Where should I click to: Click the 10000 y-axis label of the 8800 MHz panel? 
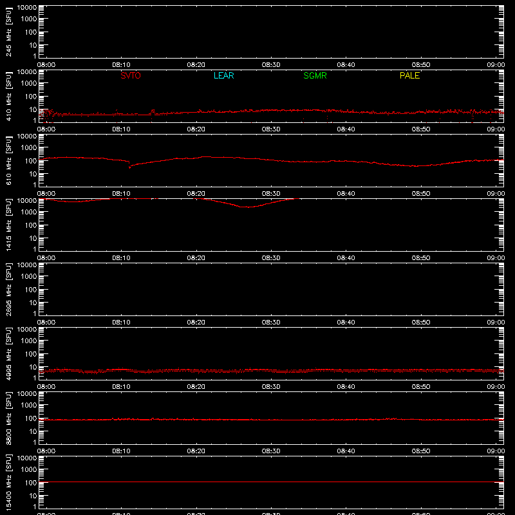point(27,394)
